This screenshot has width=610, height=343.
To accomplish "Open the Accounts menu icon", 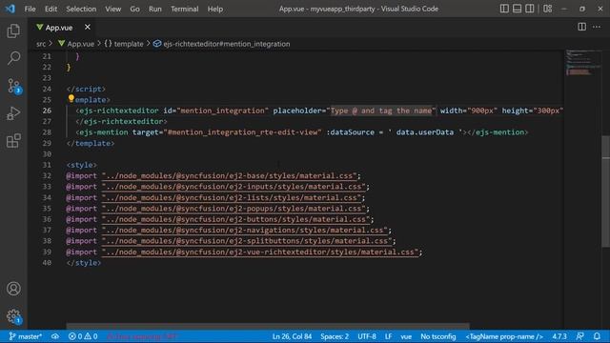I will point(13,289).
